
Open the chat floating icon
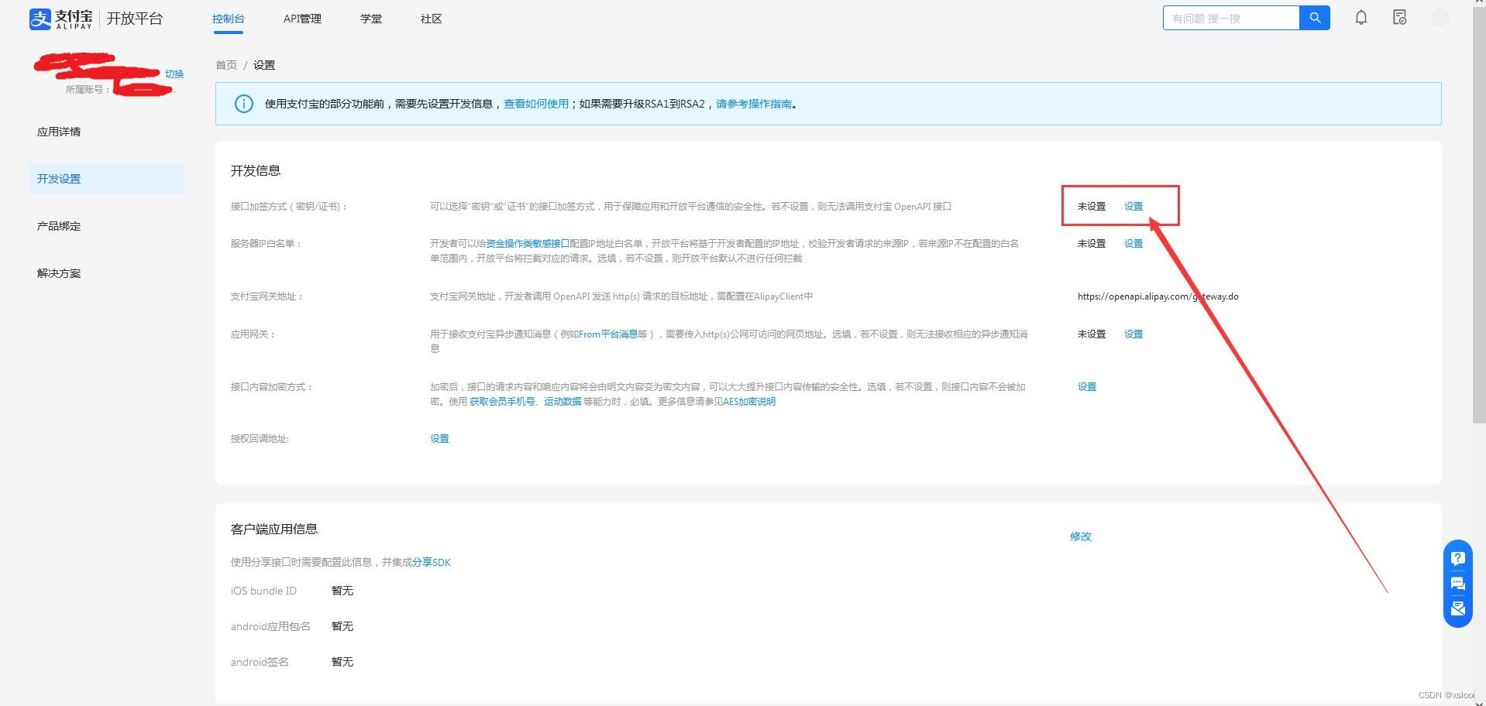pyautogui.click(x=1457, y=583)
